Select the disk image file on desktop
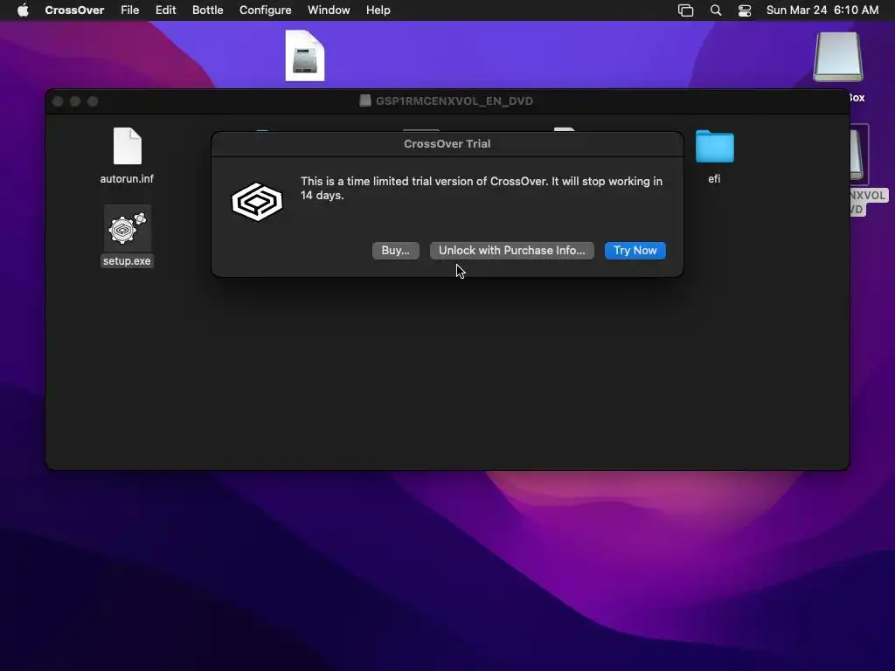The height and width of the screenshot is (671, 895). pyautogui.click(x=305, y=55)
